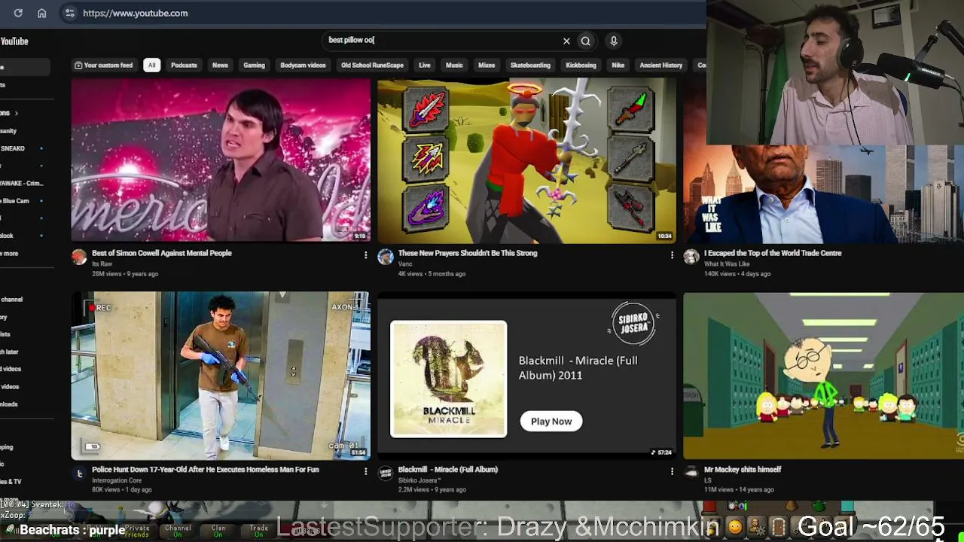Filter by Skateboarding chip
Viewport: 964px width, 542px height.
(530, 65)
